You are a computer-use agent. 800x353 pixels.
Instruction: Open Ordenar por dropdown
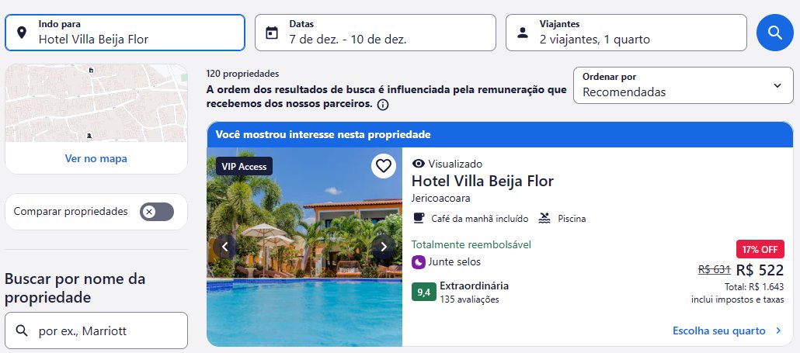point(683,85)
